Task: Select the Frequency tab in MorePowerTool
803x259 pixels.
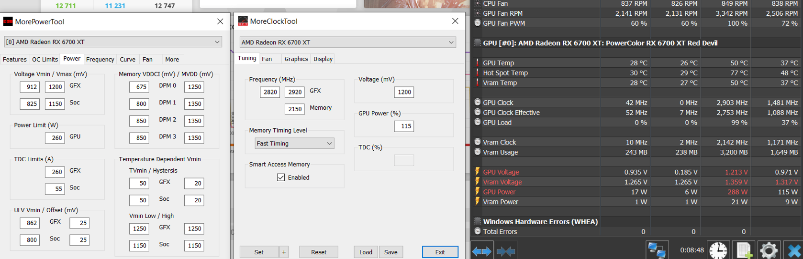Action: click(100, 60)
